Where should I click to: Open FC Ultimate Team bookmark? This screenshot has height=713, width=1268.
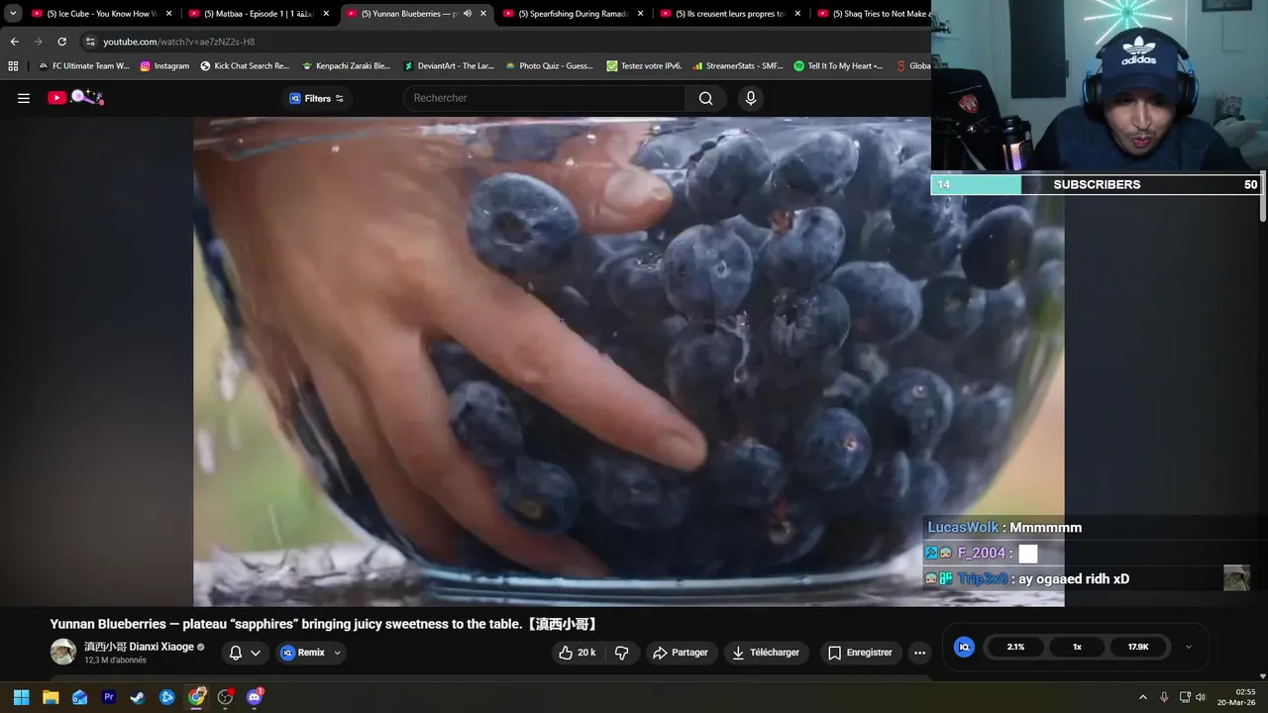point(83,66)
